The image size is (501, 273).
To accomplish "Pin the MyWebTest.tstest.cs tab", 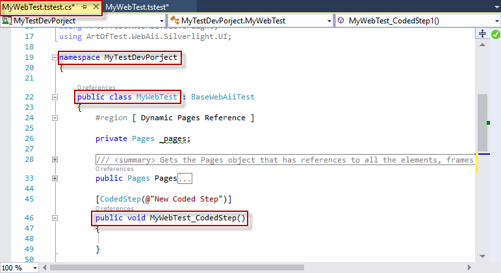I will [84, 6].
